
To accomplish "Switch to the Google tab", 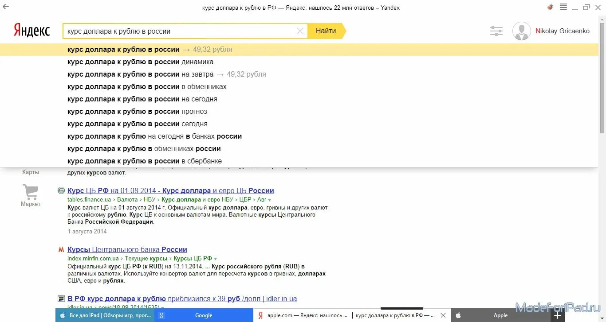I will (x=204, y=315).
